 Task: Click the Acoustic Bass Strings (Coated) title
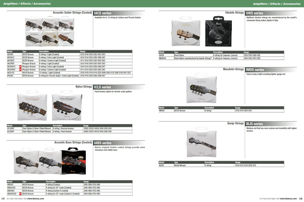(73, 143)
